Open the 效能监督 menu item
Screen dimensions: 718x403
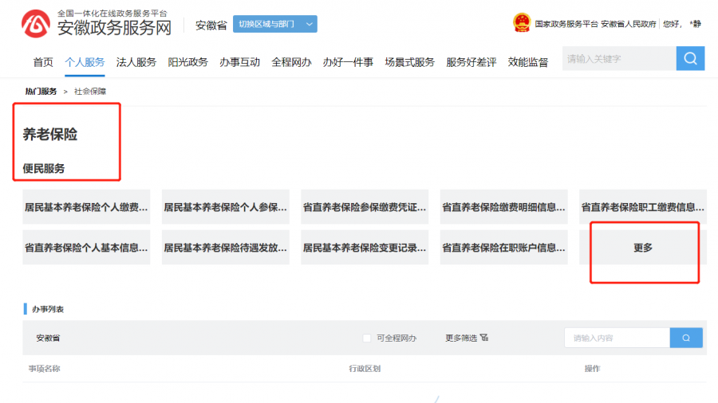click(x=527, y=62)
